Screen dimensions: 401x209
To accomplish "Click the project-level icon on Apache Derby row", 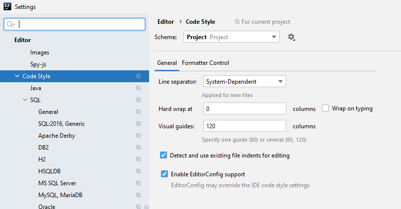I will tap(138, 135).
